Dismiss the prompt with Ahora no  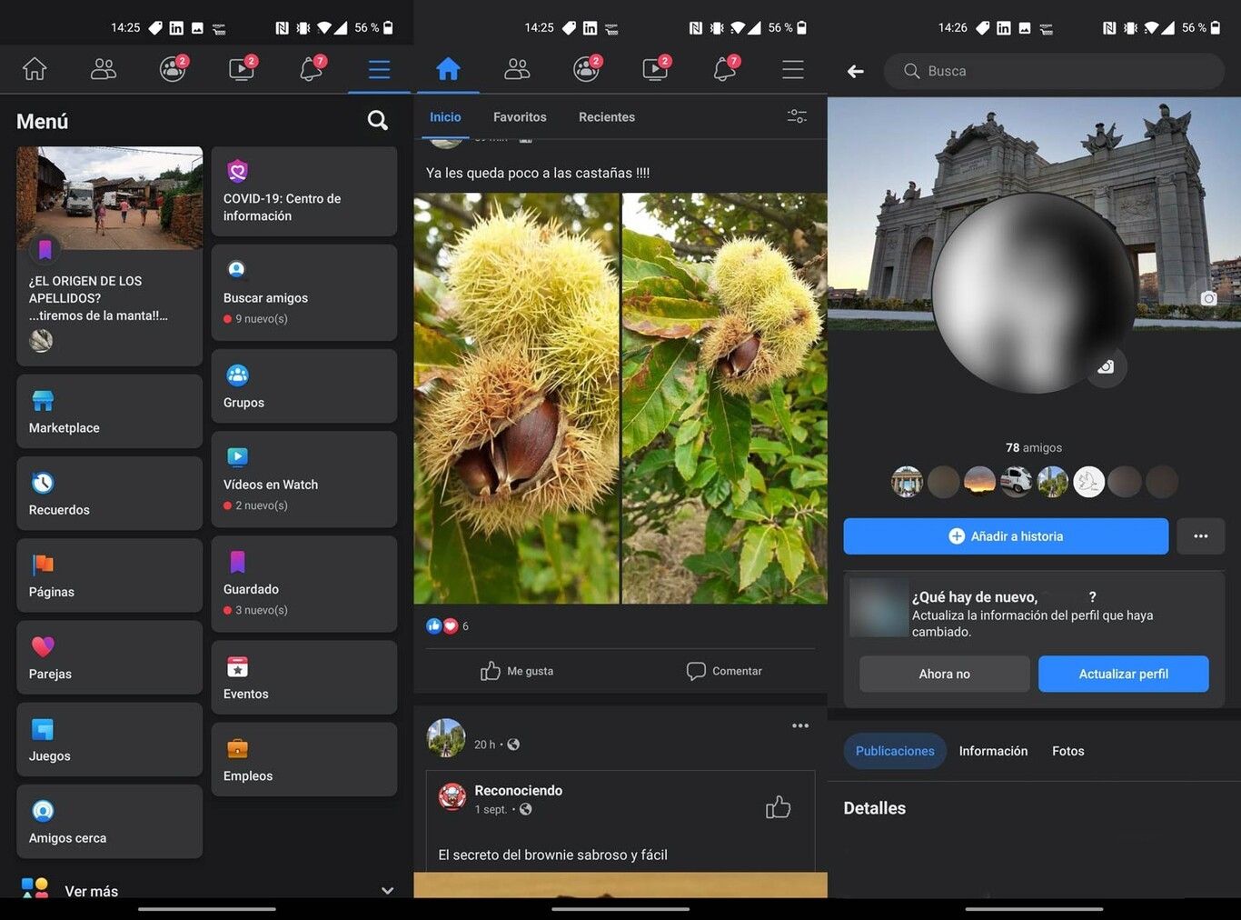click(944, 674)
